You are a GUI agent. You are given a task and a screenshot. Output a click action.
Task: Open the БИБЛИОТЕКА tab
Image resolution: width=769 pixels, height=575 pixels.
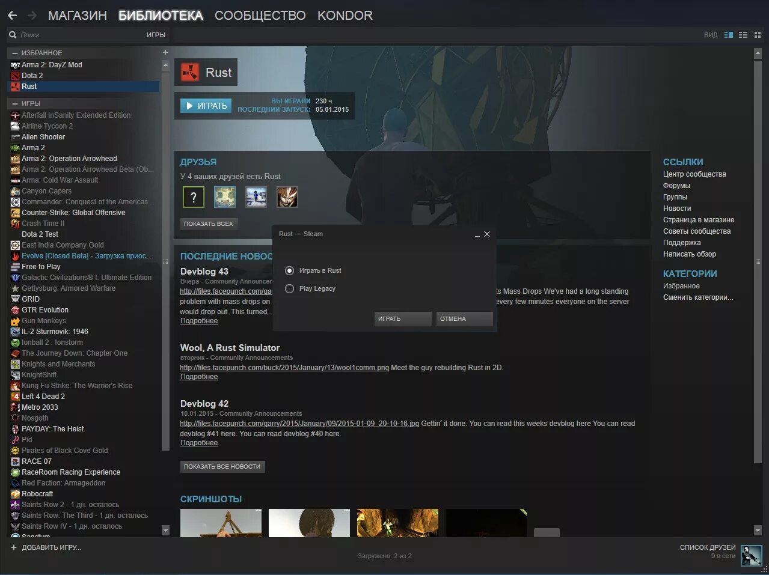coord(161,16)
